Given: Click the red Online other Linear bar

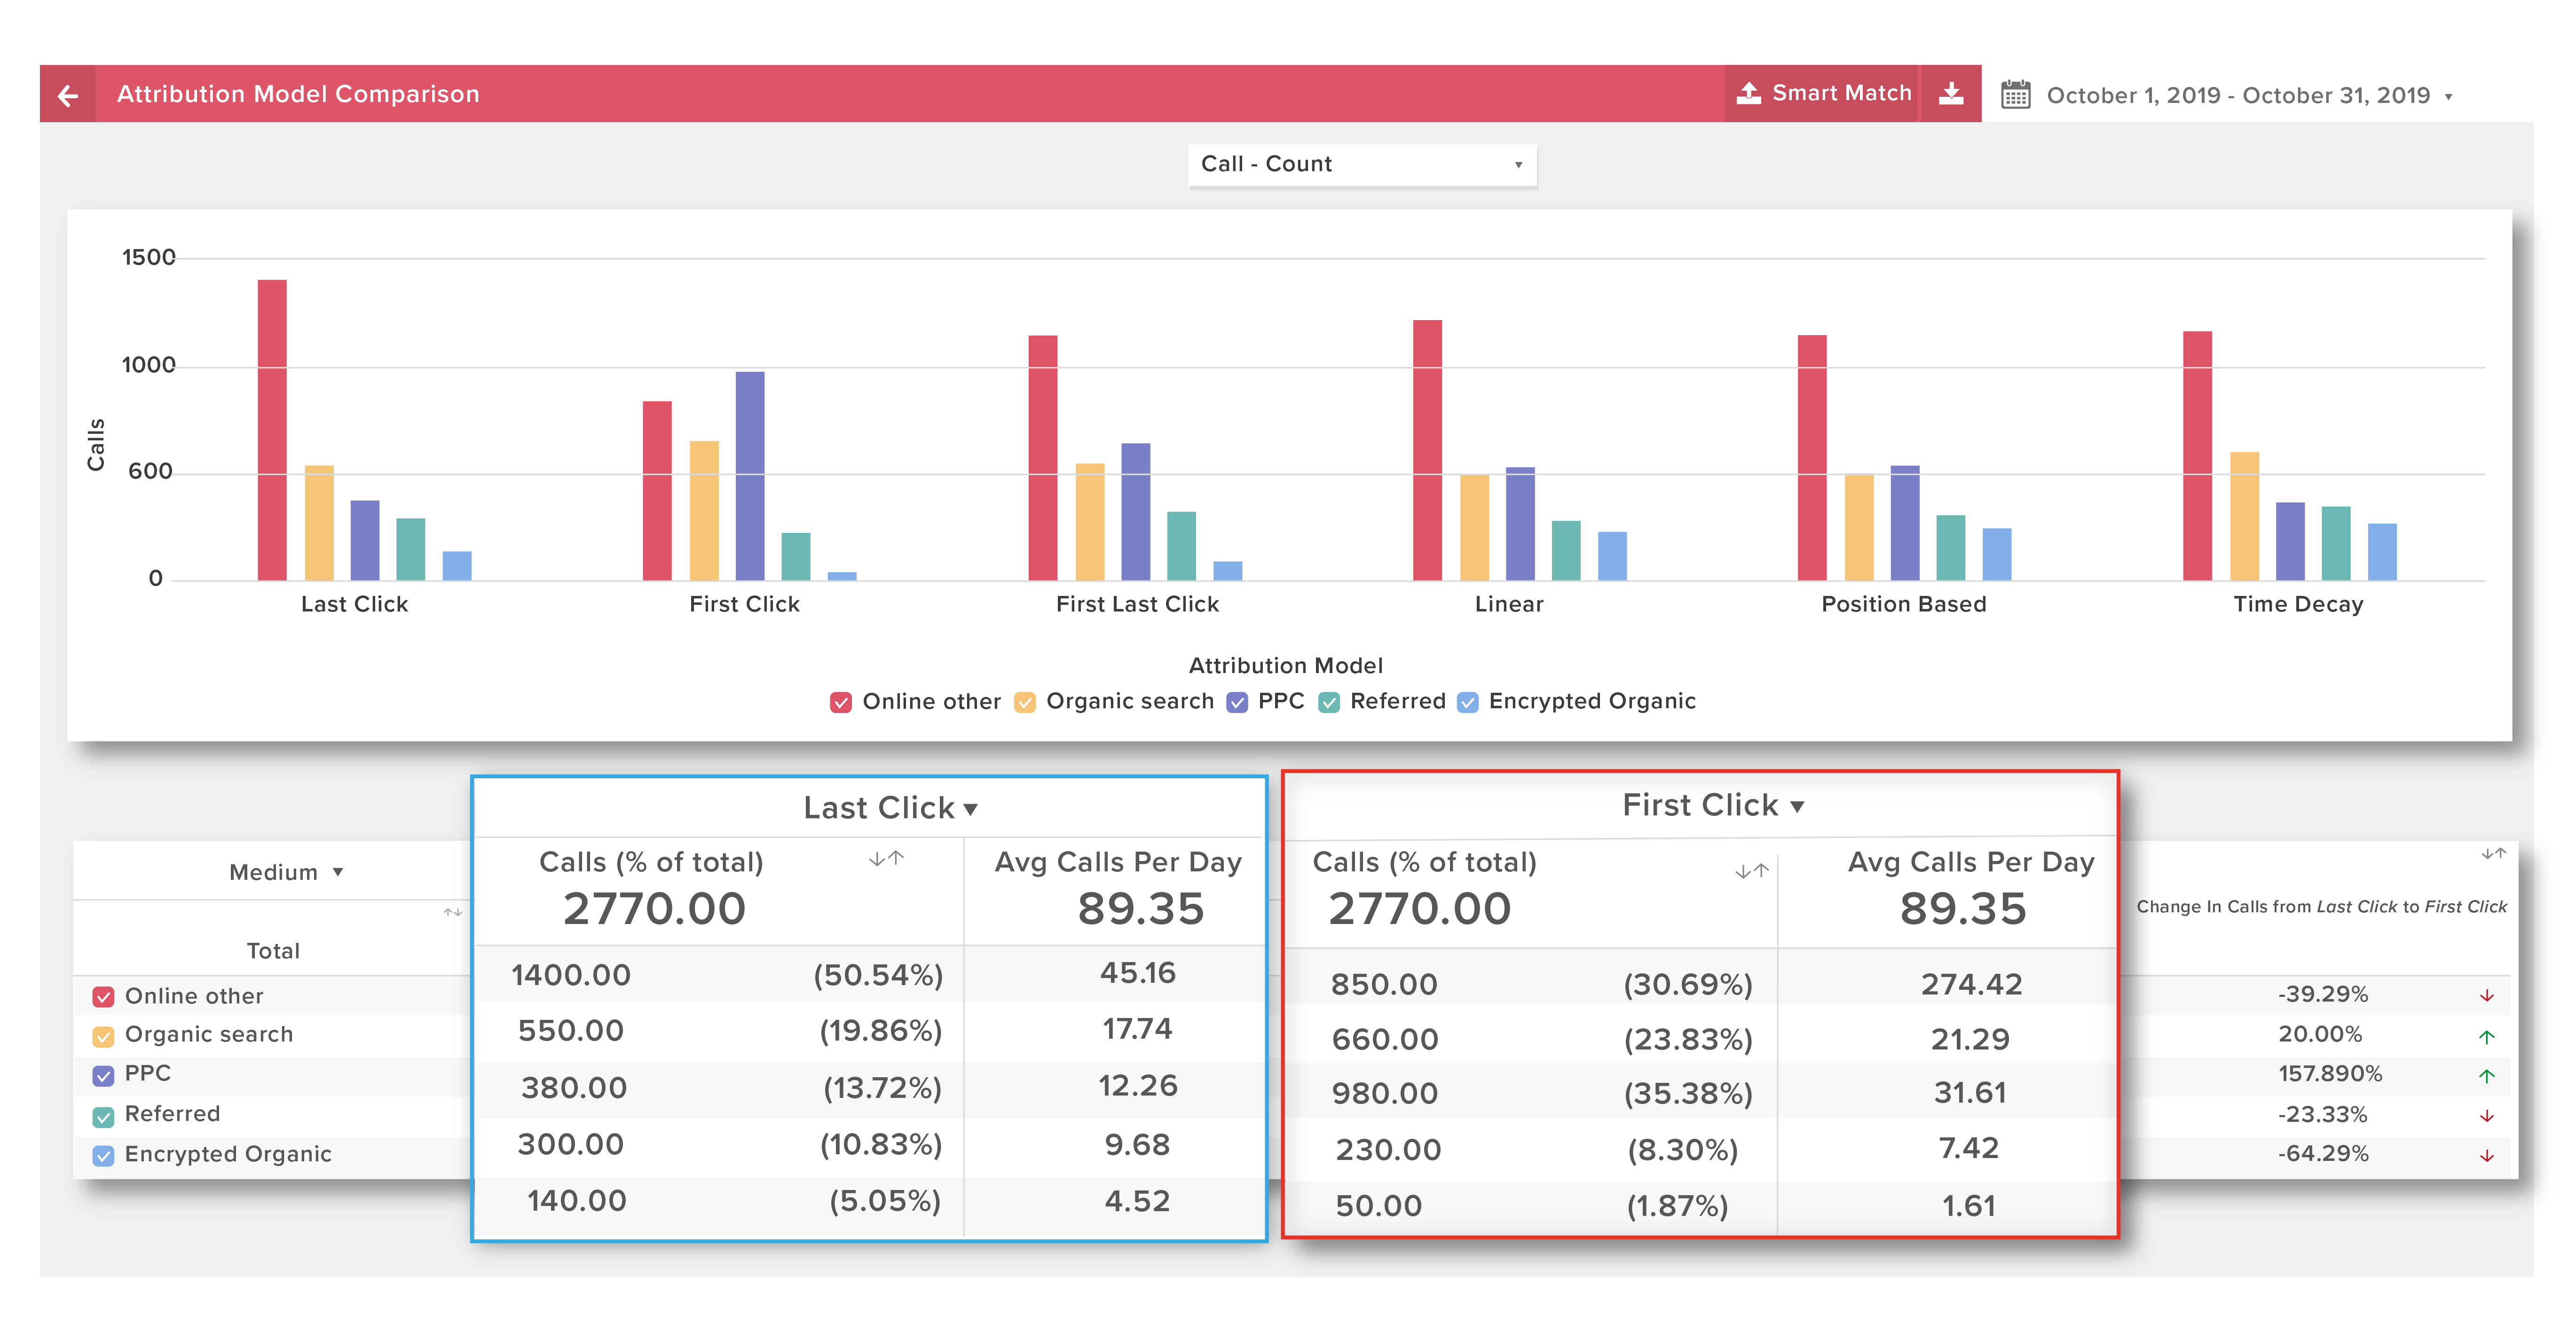Looking at the screenshot, I should (1427, 450).
